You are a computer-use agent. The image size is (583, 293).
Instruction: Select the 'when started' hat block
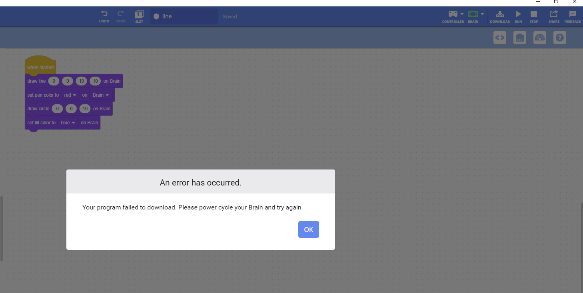(40, 66)
